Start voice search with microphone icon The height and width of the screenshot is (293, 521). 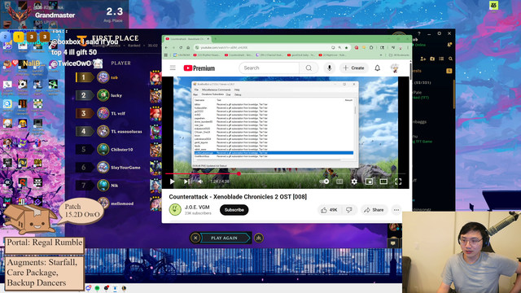(x=329, y=68)
